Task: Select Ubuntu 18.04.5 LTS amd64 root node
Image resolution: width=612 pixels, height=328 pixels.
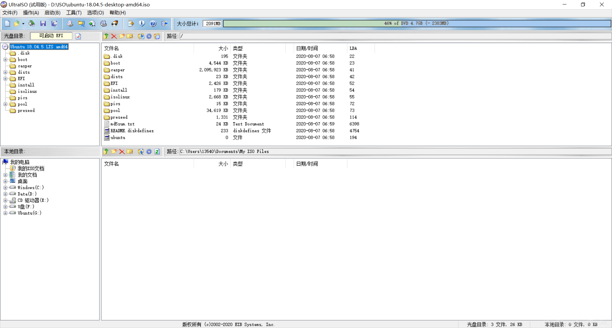Action: (39, 47)
